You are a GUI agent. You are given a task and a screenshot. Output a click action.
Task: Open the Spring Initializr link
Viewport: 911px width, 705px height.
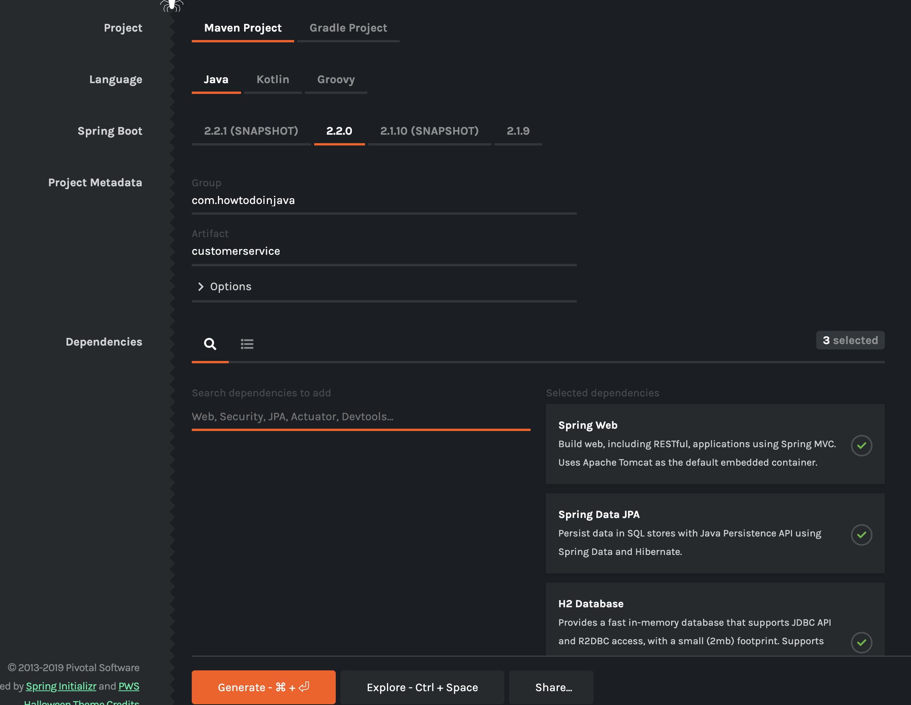tap(61, 686)
